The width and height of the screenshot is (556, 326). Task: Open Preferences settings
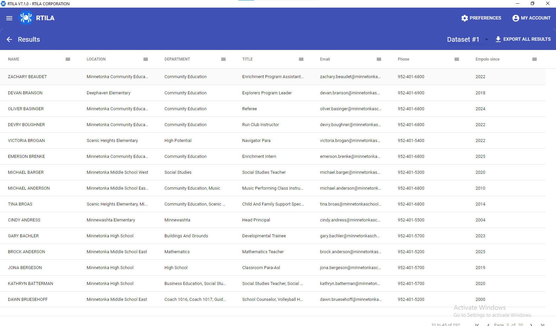coord(481,18)
